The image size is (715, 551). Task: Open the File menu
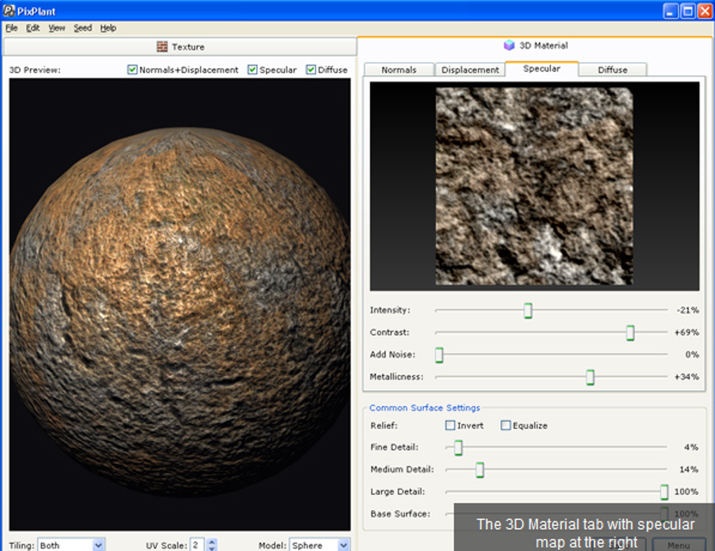(11, 28)
